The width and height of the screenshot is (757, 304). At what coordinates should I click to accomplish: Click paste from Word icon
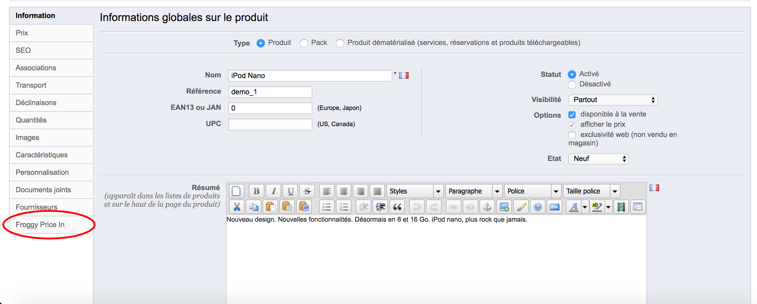click(x=304, y=207)
